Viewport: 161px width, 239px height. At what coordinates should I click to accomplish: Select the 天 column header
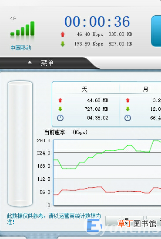pos(84,89)
